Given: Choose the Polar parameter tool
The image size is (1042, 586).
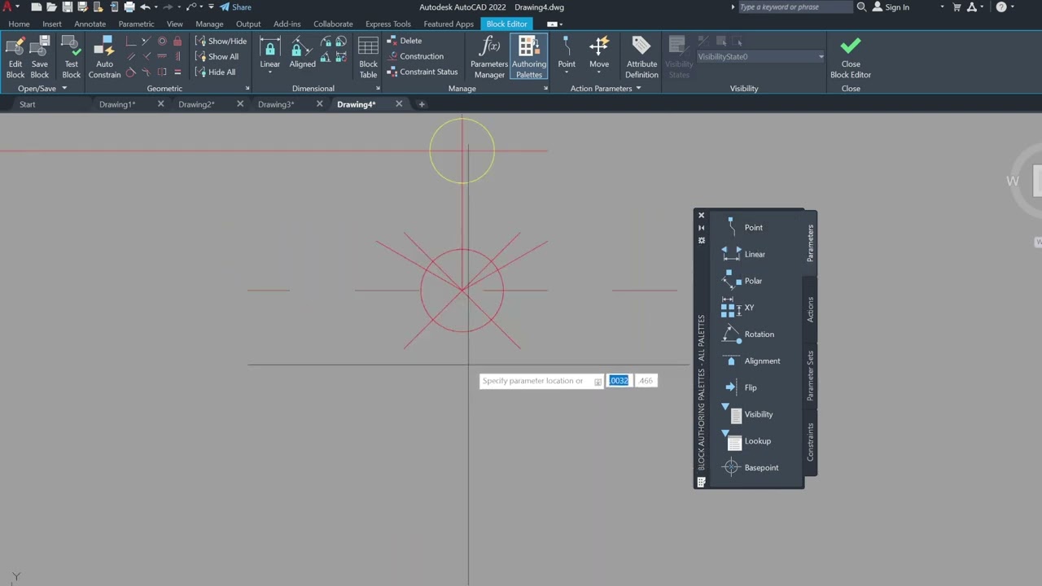Looking at the screenshot, I should [x=742, y=281].
